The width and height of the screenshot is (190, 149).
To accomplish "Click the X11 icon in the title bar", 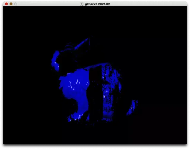I will [x=82, y=4].
